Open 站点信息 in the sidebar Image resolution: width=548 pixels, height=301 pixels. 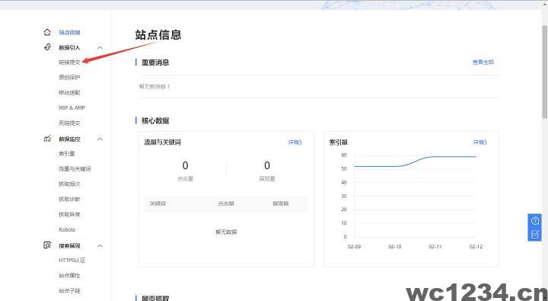[69, 33]
